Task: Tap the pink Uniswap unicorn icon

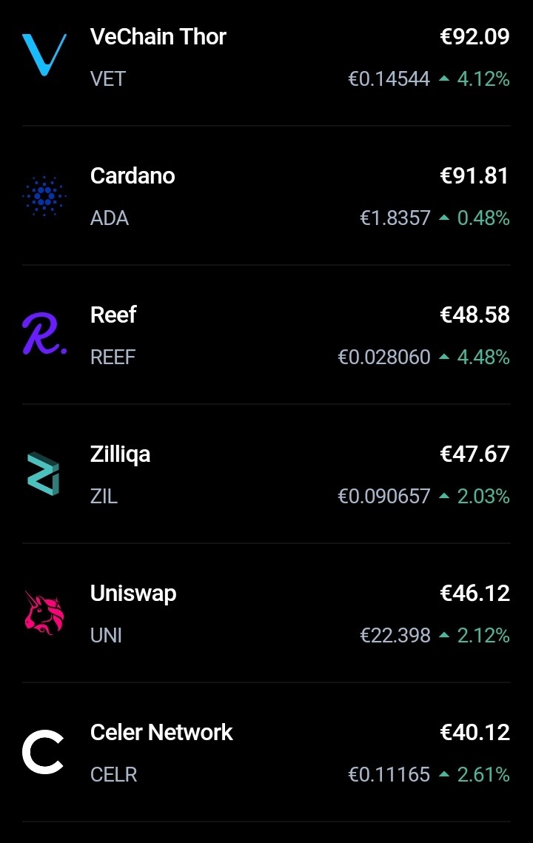Action: [44, 613]
